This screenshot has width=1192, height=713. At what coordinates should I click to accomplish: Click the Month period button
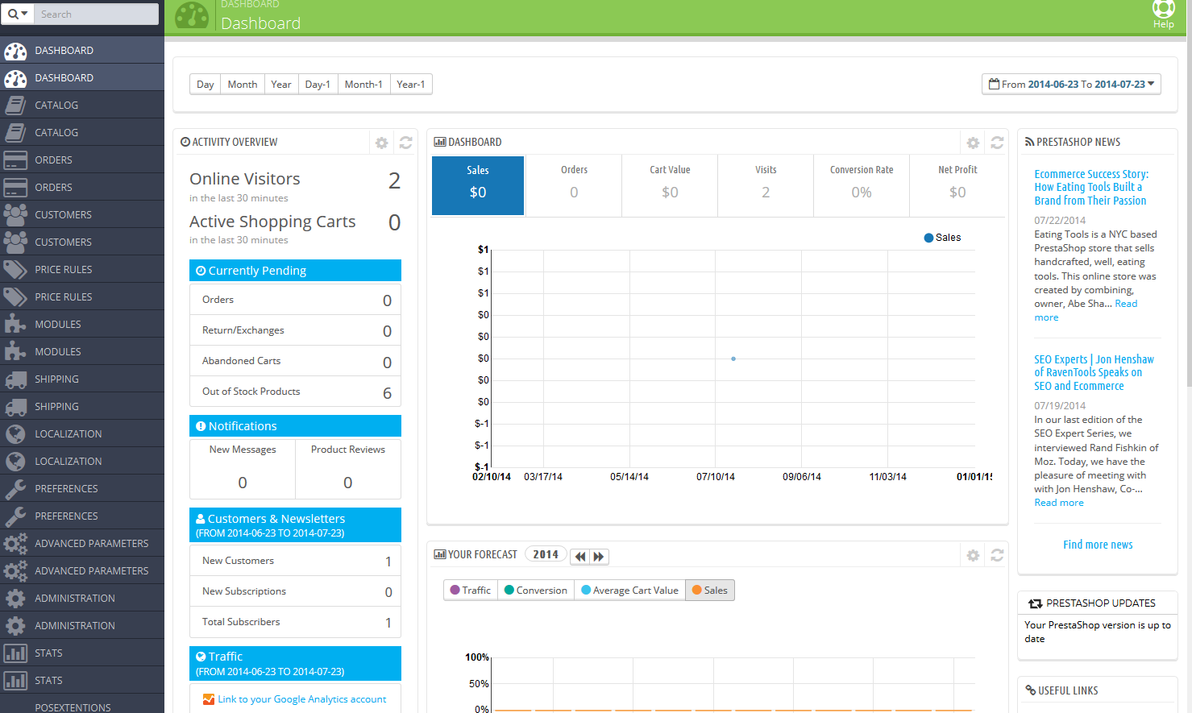[x=242, y=84]
